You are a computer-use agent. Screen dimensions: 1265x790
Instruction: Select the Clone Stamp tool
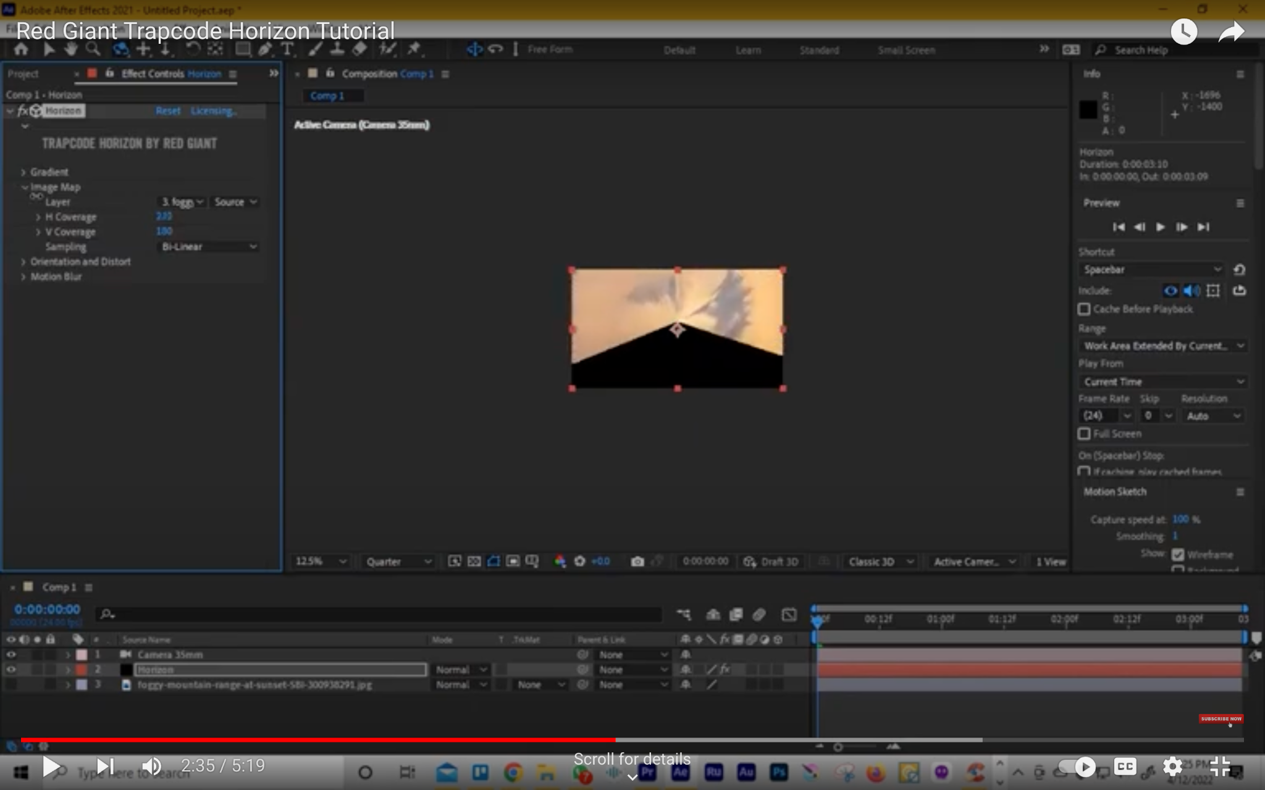(337, 49)
